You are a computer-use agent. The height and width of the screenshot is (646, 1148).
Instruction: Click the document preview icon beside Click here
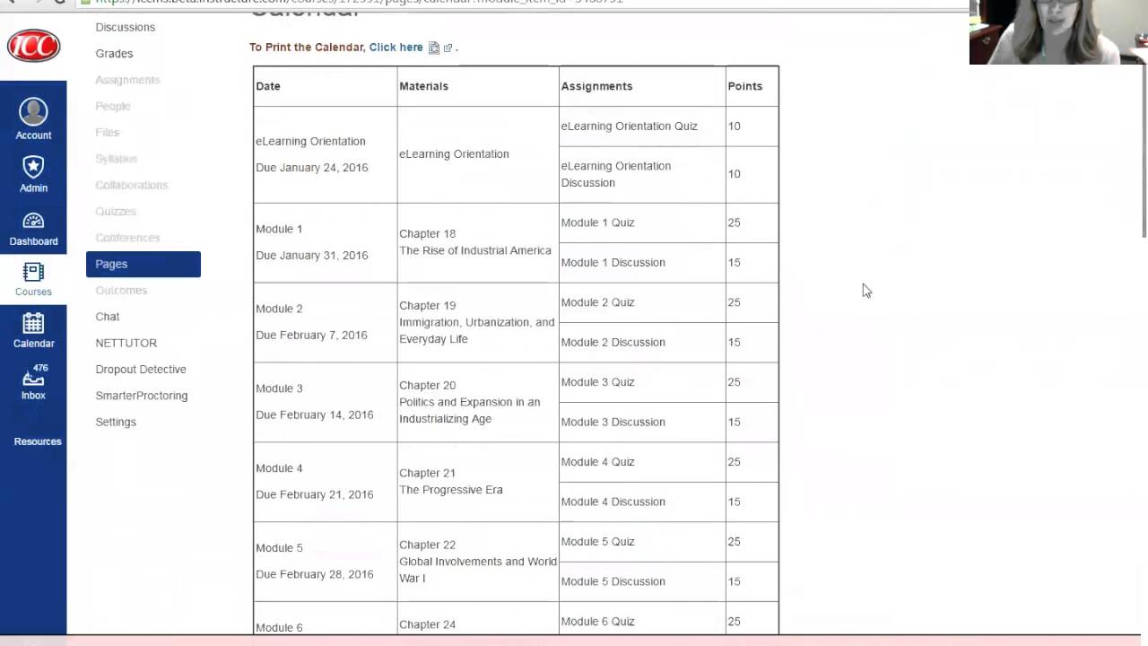click(434, 48)
